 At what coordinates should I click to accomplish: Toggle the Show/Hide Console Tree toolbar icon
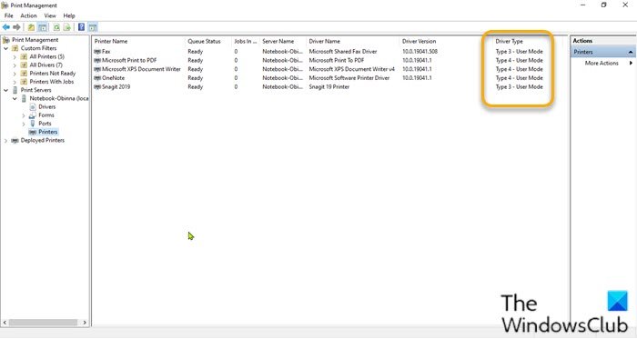pos(42,27)
